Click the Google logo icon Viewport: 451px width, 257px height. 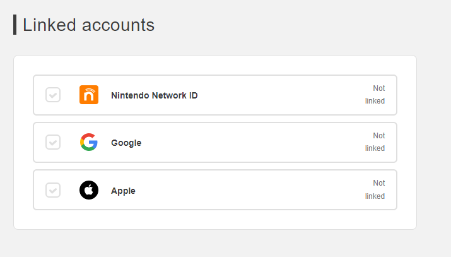89,142
